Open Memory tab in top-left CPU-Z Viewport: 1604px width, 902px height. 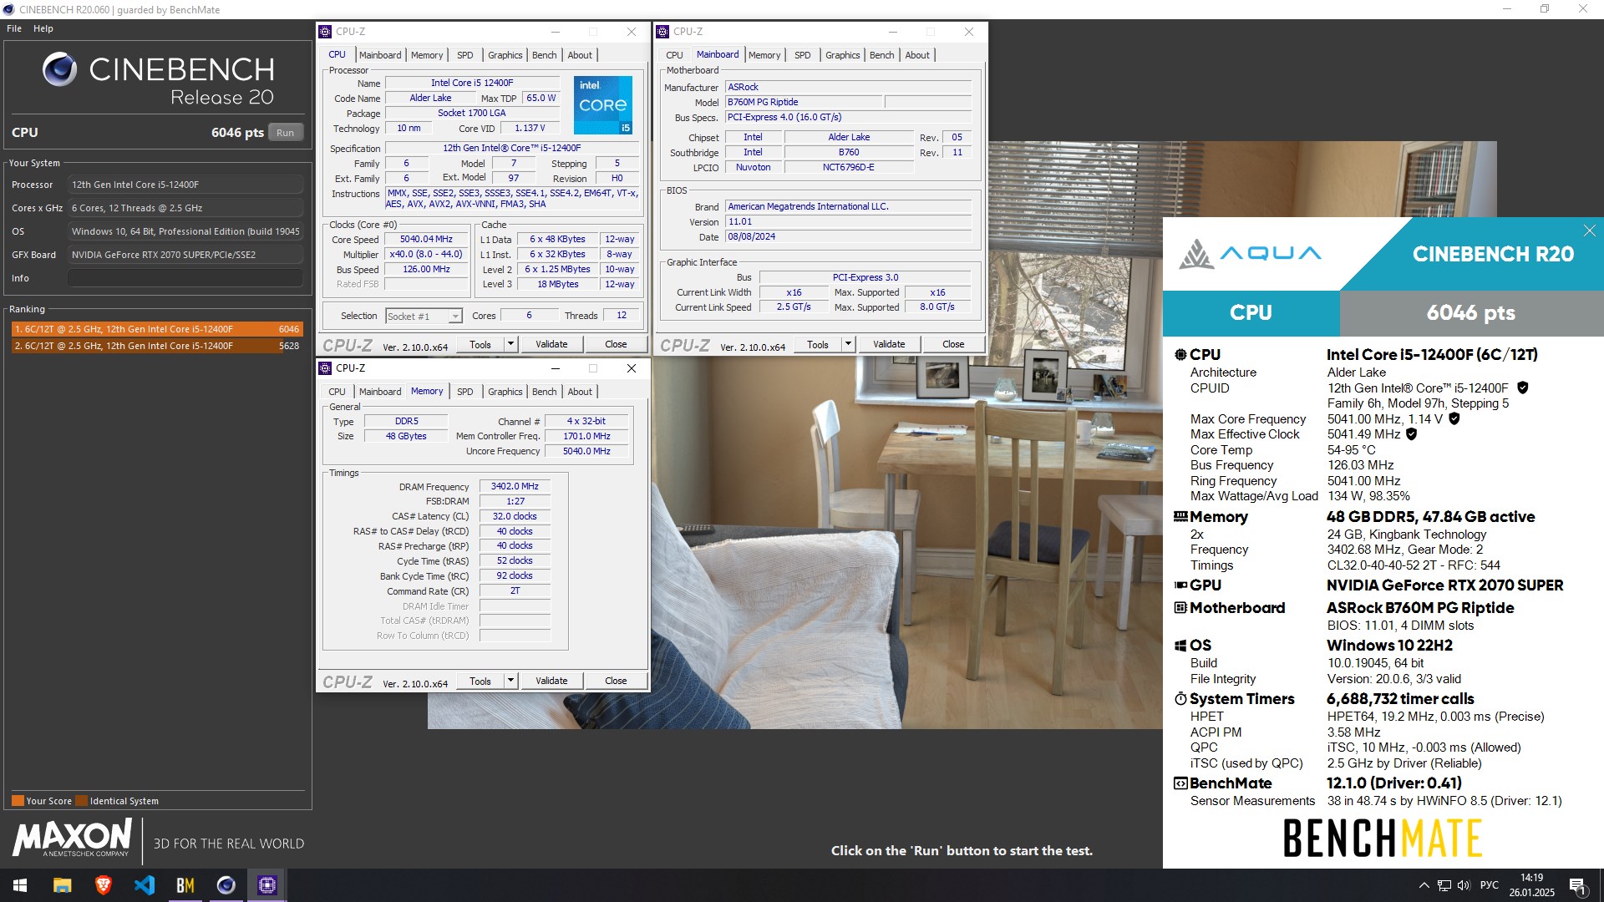pos(427,55)
